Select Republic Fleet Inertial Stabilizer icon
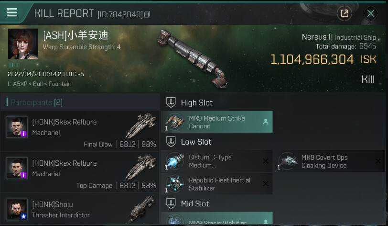The image size is (388, 226). click(x=175, y=184)
